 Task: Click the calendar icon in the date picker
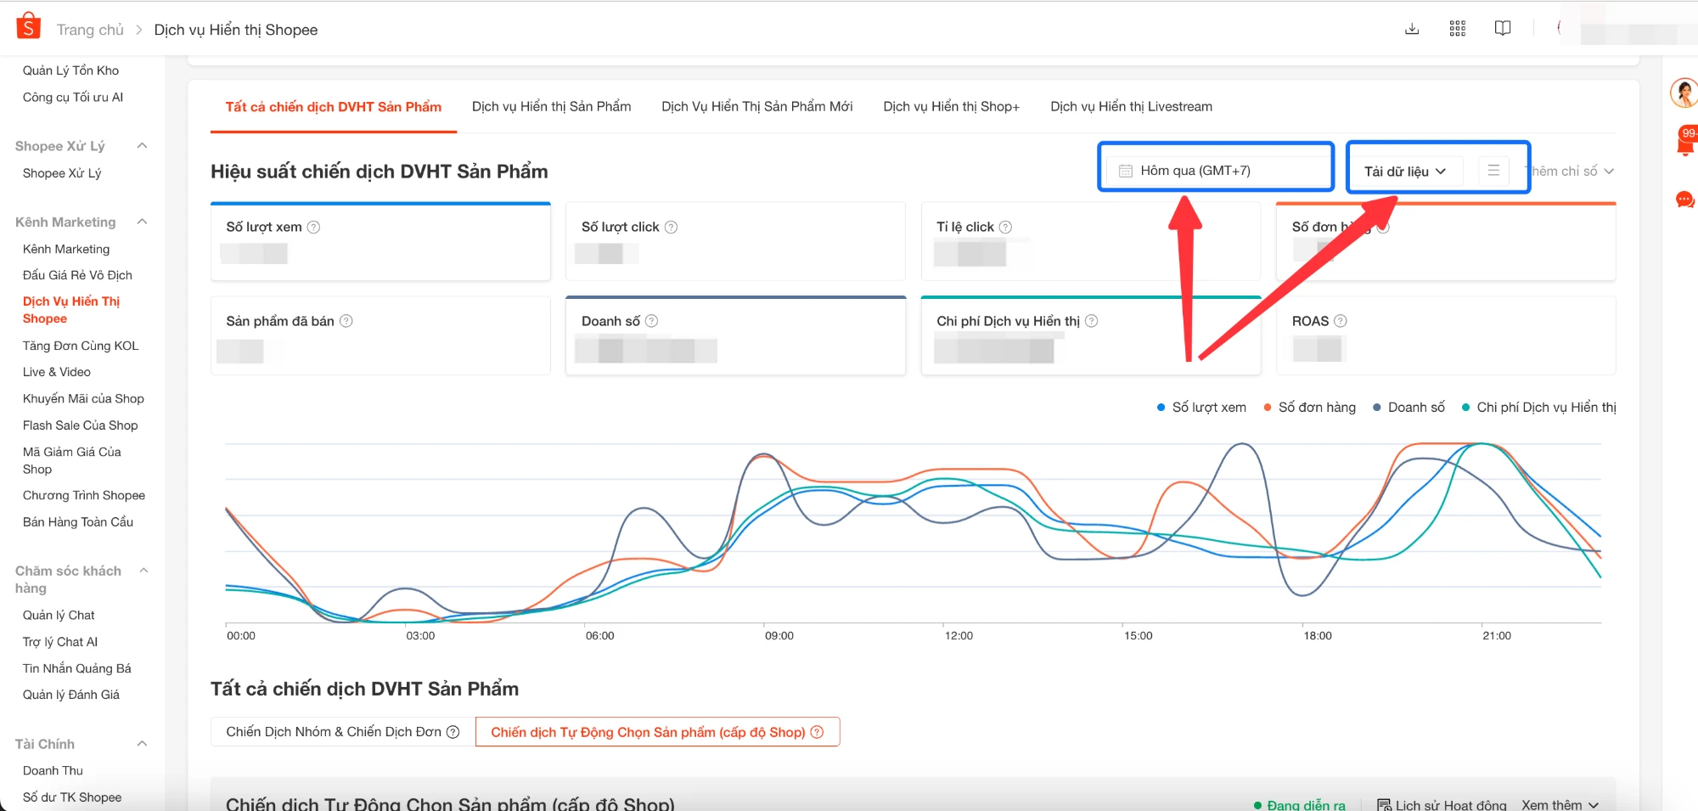pos(1126,171)
